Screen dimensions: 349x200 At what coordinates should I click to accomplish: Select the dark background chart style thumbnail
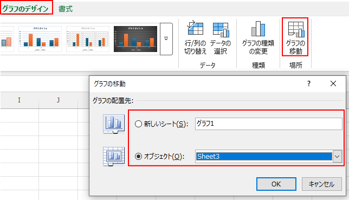135,39
